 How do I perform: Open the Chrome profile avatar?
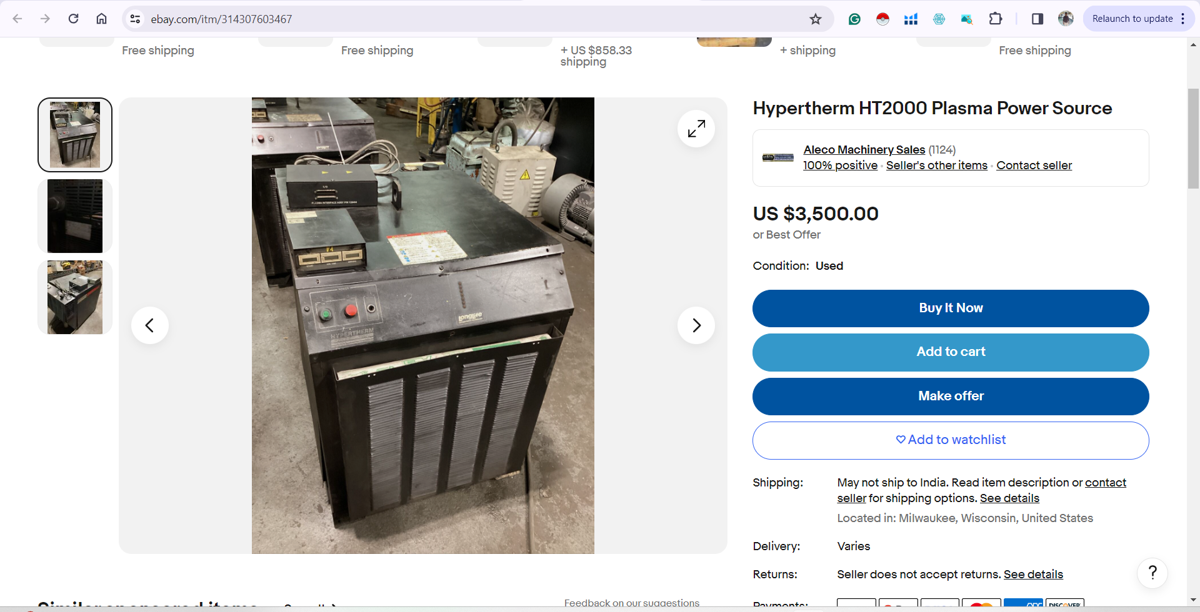coord(1066,19)
